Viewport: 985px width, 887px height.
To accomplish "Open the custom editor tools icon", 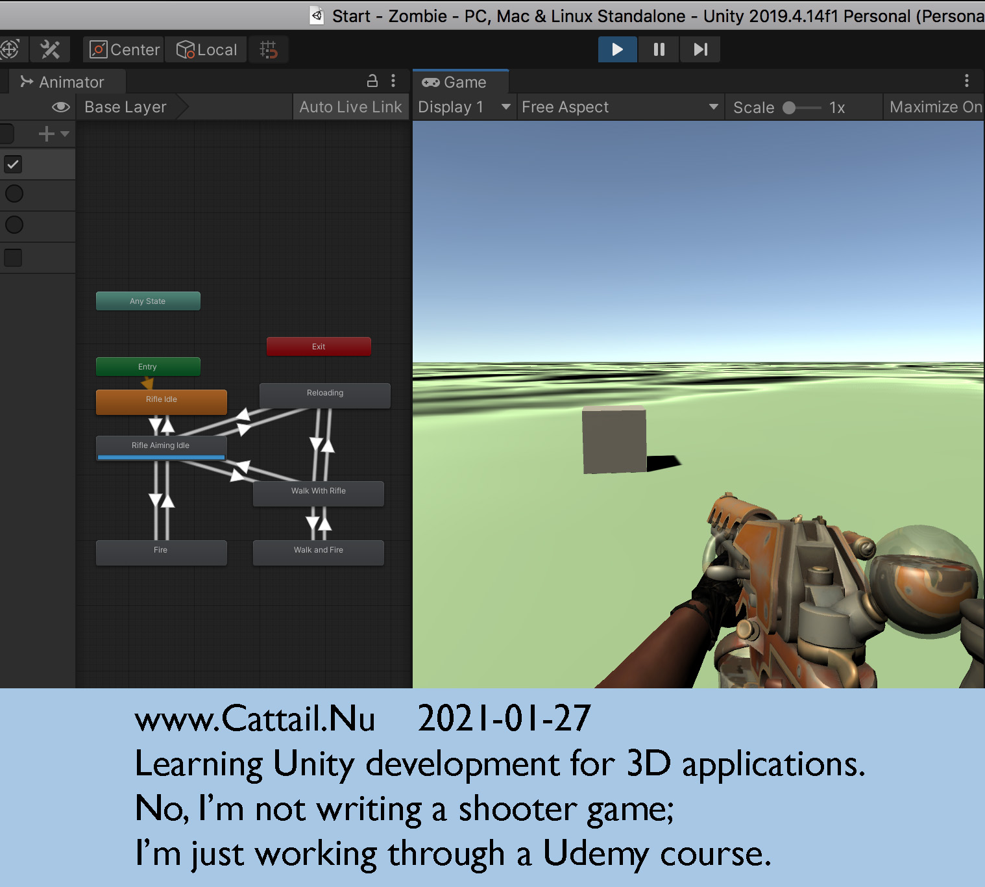I will click(50, 49).
